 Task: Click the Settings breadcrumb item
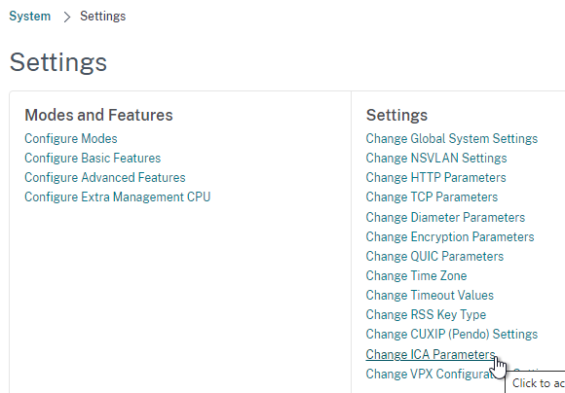(102, 17)
